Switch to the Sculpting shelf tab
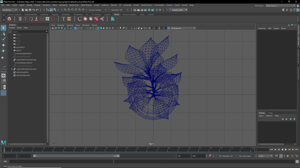The image size is (300, 168). [x=44, y=14]
